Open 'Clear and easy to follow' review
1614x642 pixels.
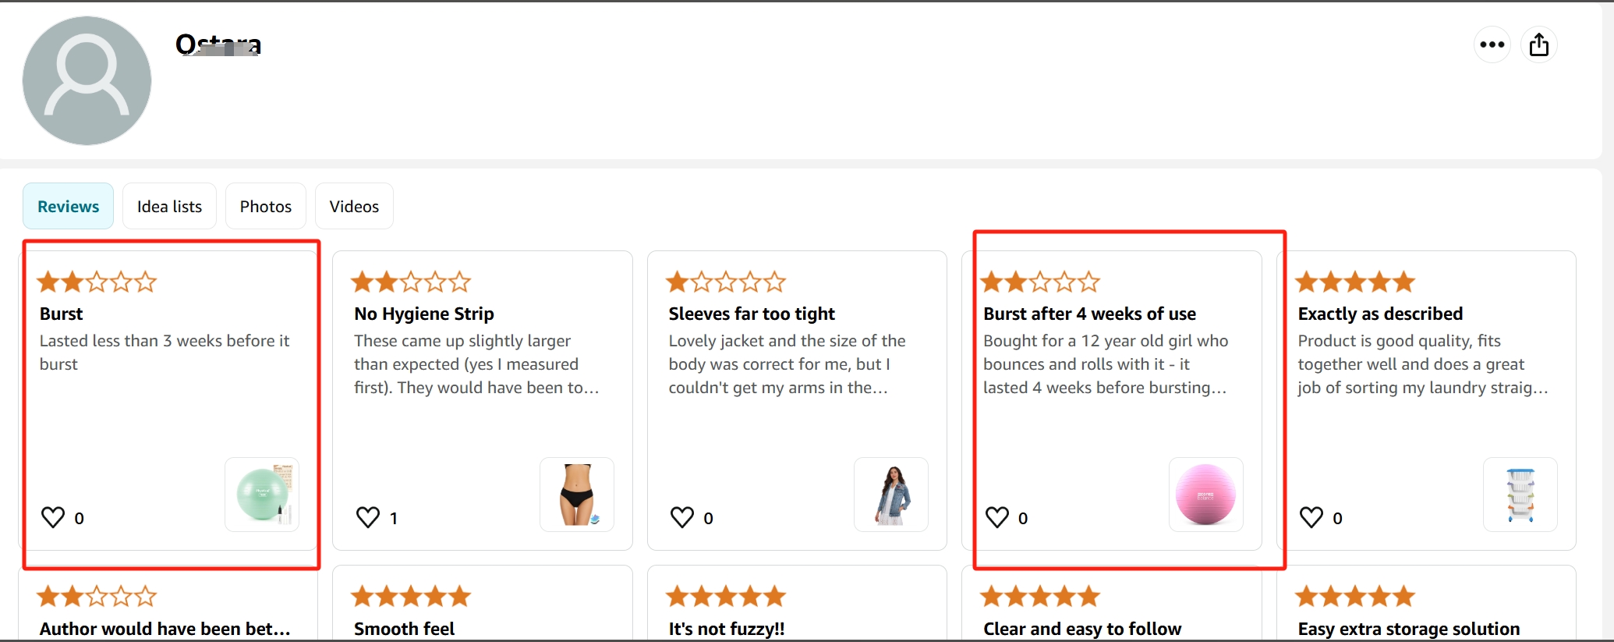tap(1081, 629)
